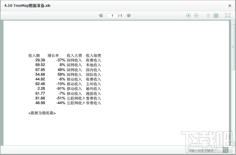This screenshot has width=236, height=155.
Task: Click the 收入额 column header
Action: pos(34,55)
